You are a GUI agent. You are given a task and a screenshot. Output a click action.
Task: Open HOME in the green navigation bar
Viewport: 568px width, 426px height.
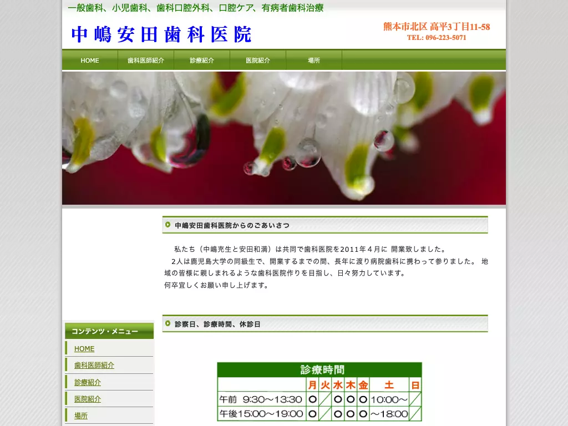90,60
